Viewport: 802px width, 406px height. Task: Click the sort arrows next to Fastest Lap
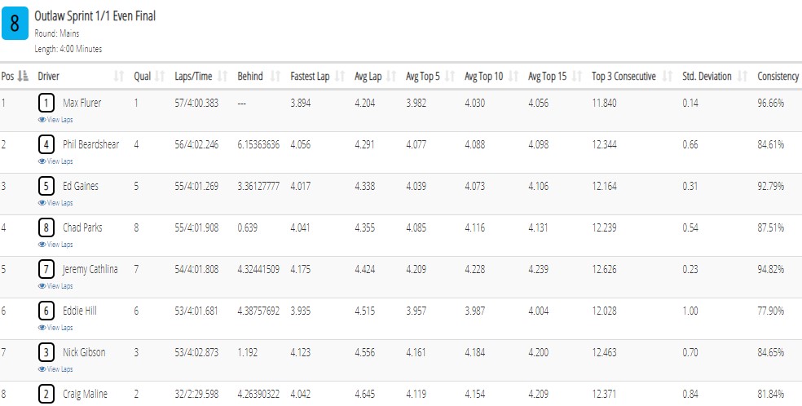pyautogui.click(x=340, y=77)
